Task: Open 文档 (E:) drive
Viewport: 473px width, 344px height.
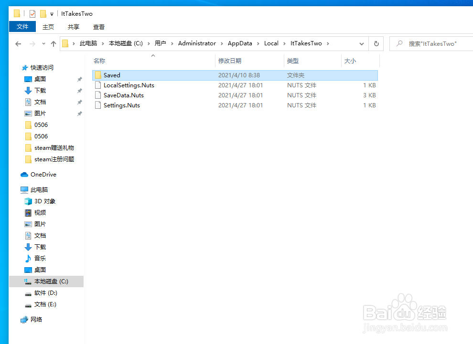Action: click(45, 304)
